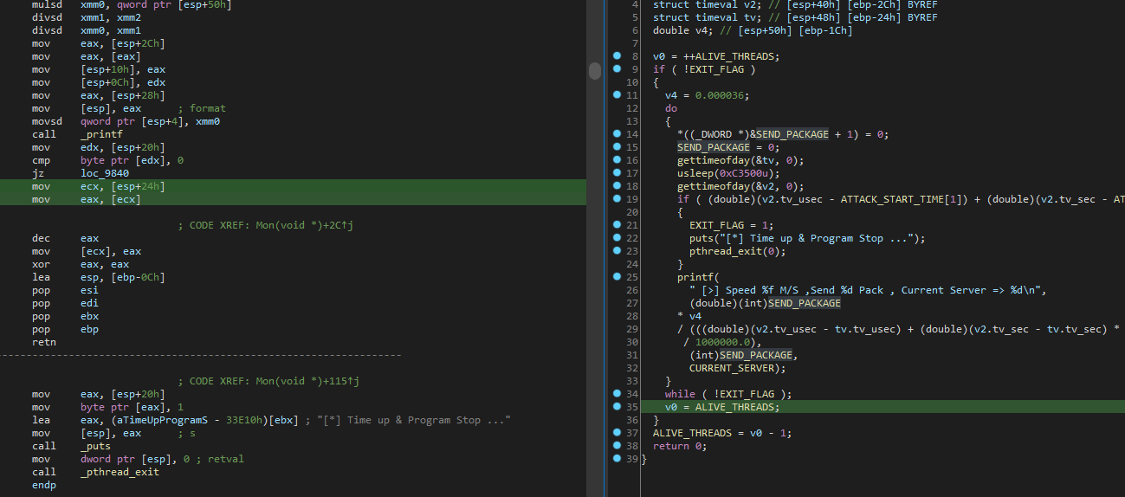This screenshot has width=1125, height=497.
Task: Click the blue dot beside puts line 22
Action: tap(617, 238)
